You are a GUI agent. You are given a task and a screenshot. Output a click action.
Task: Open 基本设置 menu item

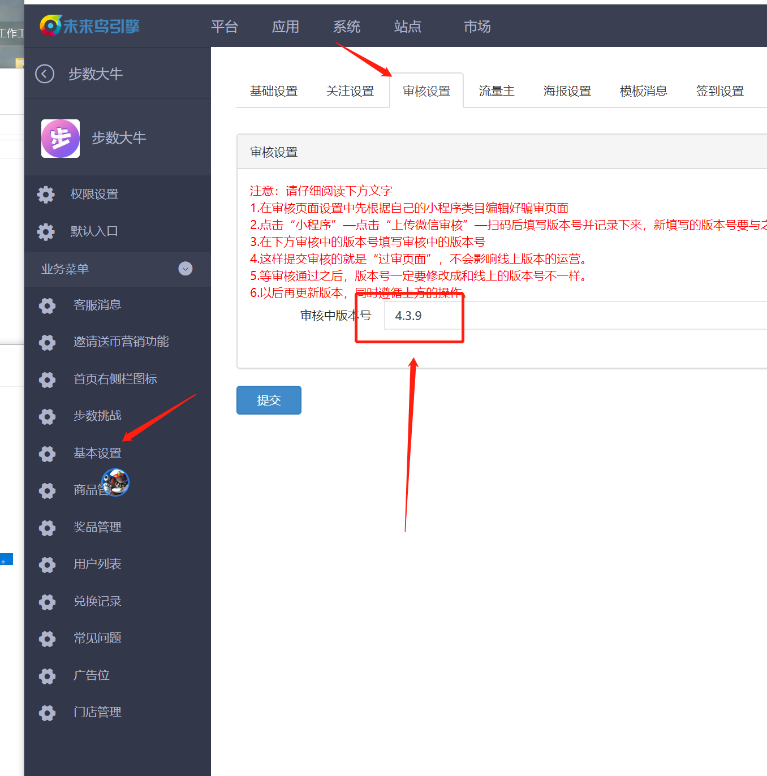coord(97,453)
